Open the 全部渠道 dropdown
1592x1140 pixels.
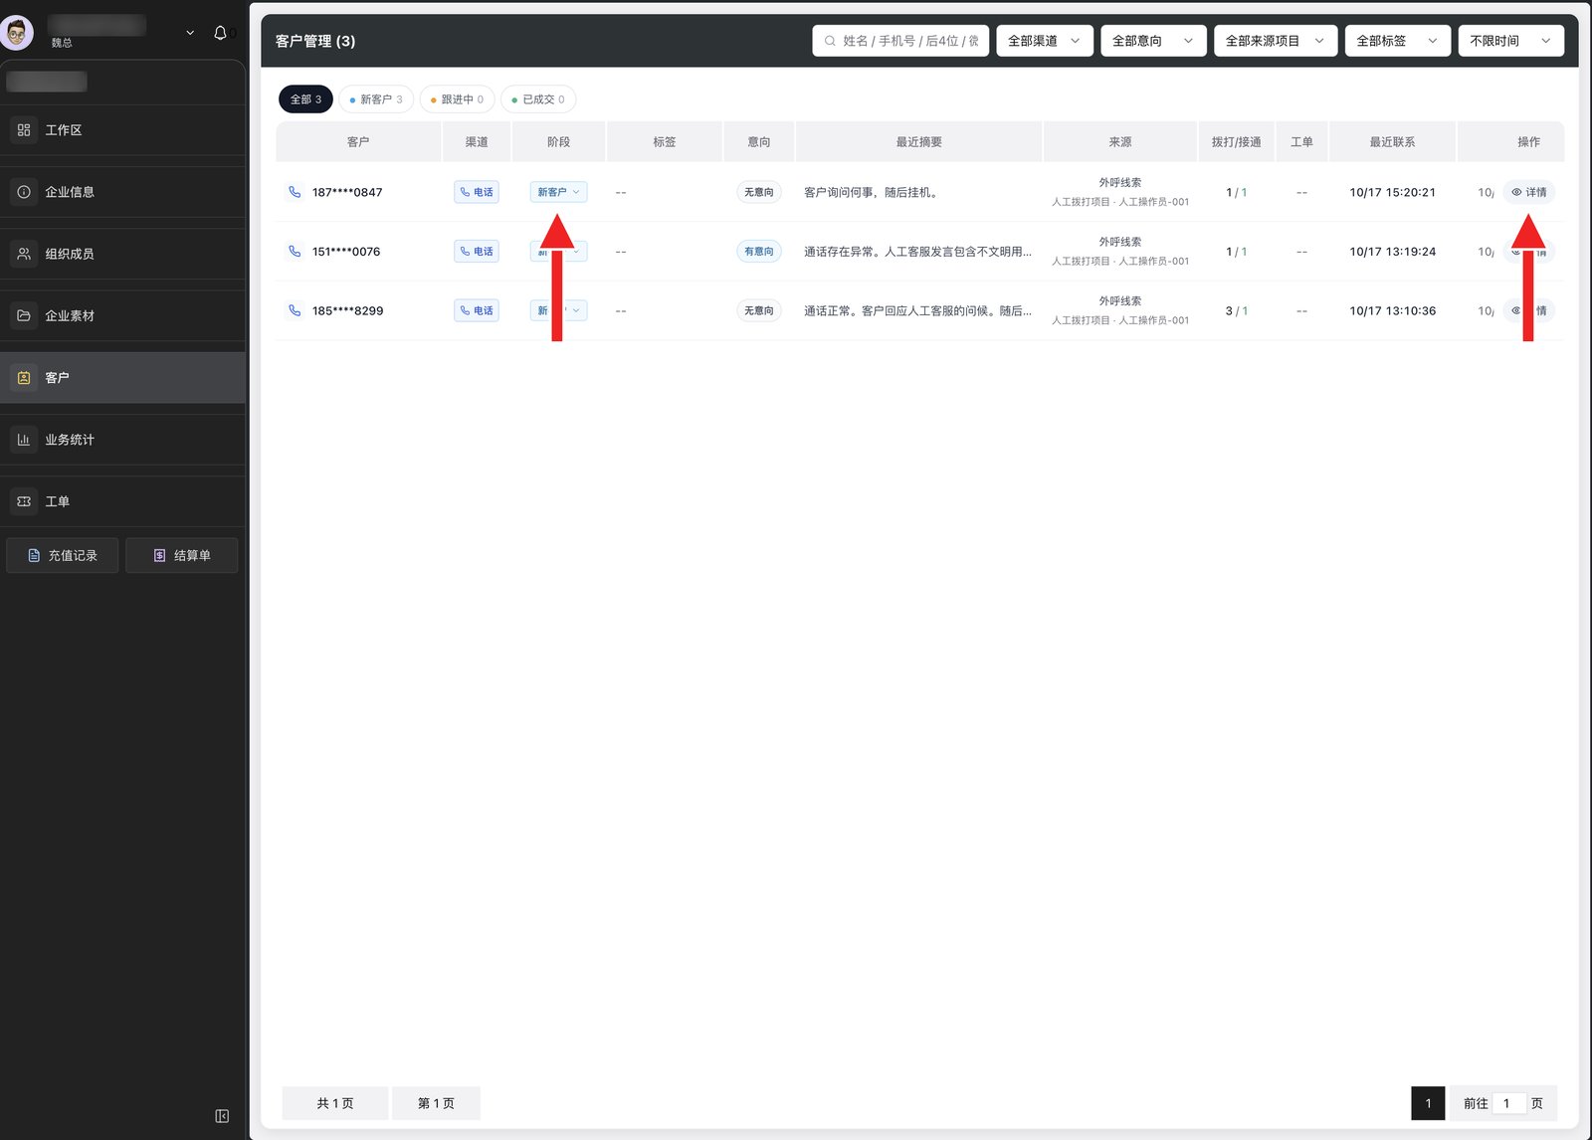tap(1045, 41)
